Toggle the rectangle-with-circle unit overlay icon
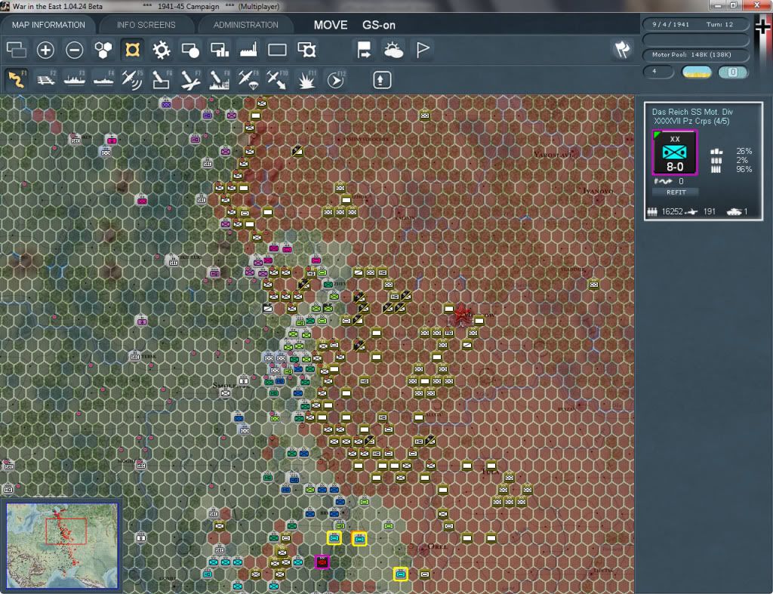The image size is (773, 594). (190, 50)
